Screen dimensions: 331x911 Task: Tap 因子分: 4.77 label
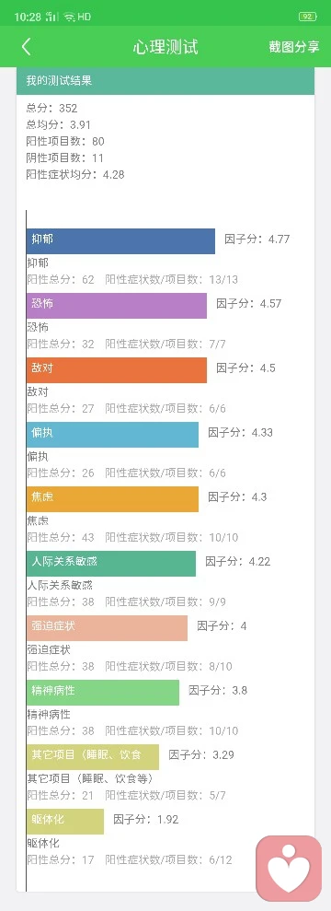click(257, 239)
